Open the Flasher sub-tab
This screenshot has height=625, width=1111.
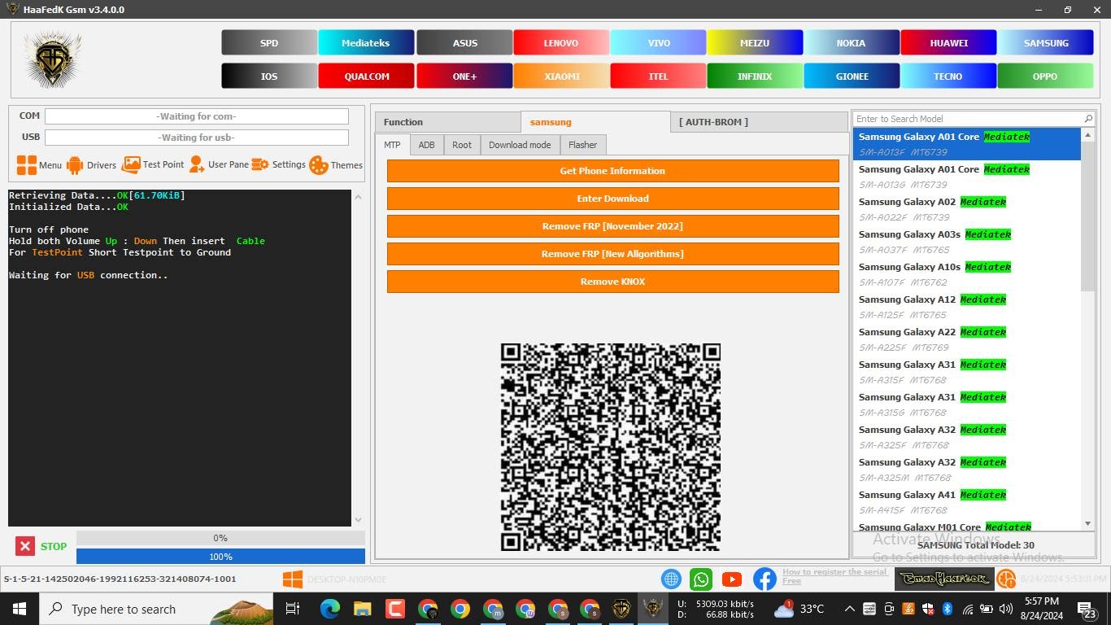[x=582, y=145]
